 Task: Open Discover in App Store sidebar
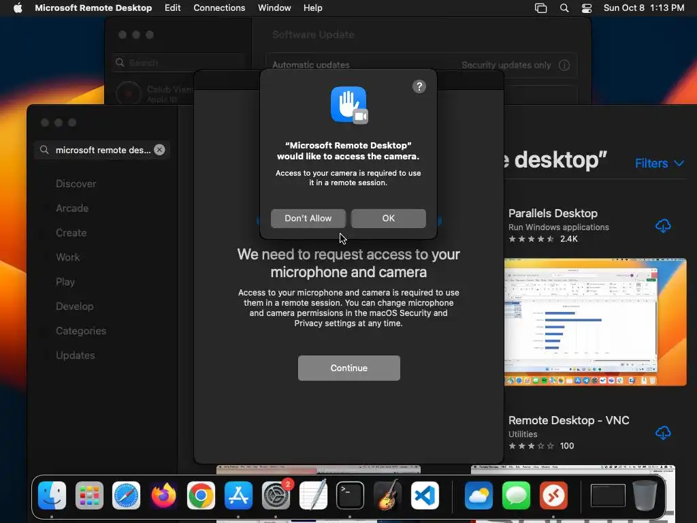(76, 184)
